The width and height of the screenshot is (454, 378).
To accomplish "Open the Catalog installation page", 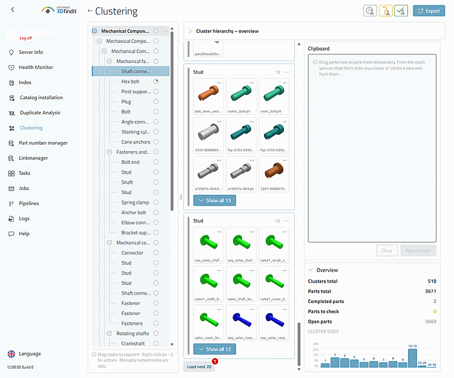I will [41, 98].
